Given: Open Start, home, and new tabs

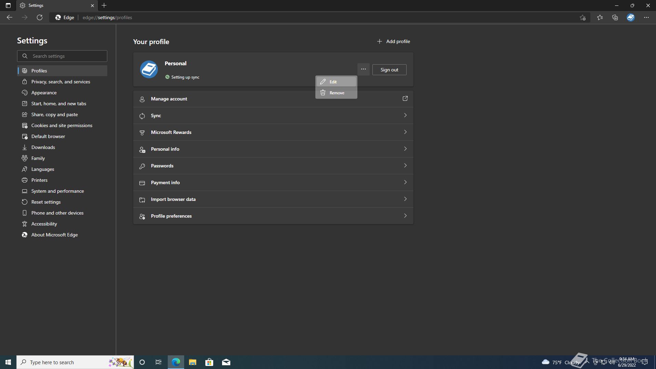Looking at the screenshot, I should tap(62, 104).
